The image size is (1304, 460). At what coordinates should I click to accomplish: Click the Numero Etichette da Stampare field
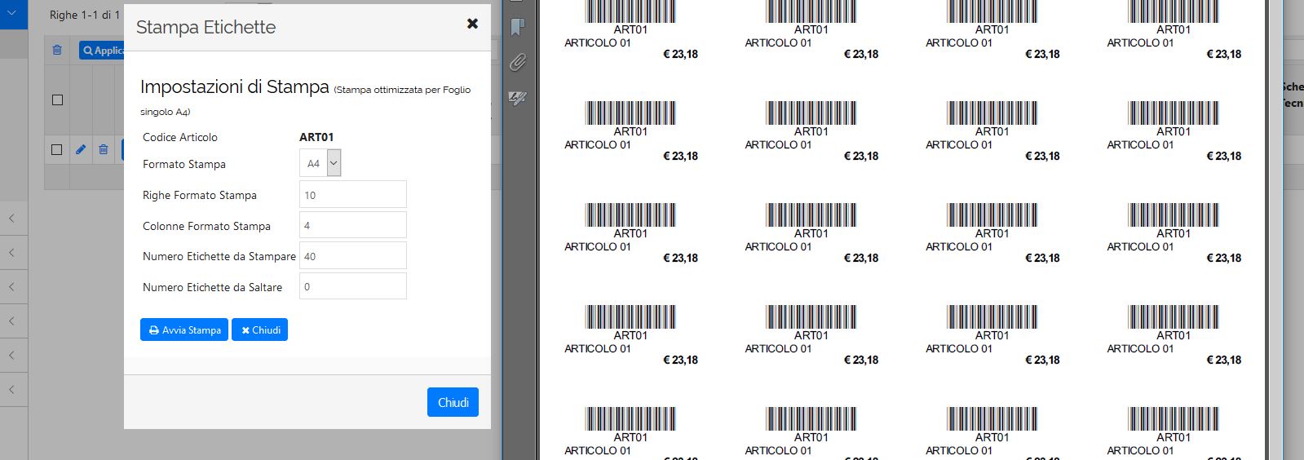(353, 256)
